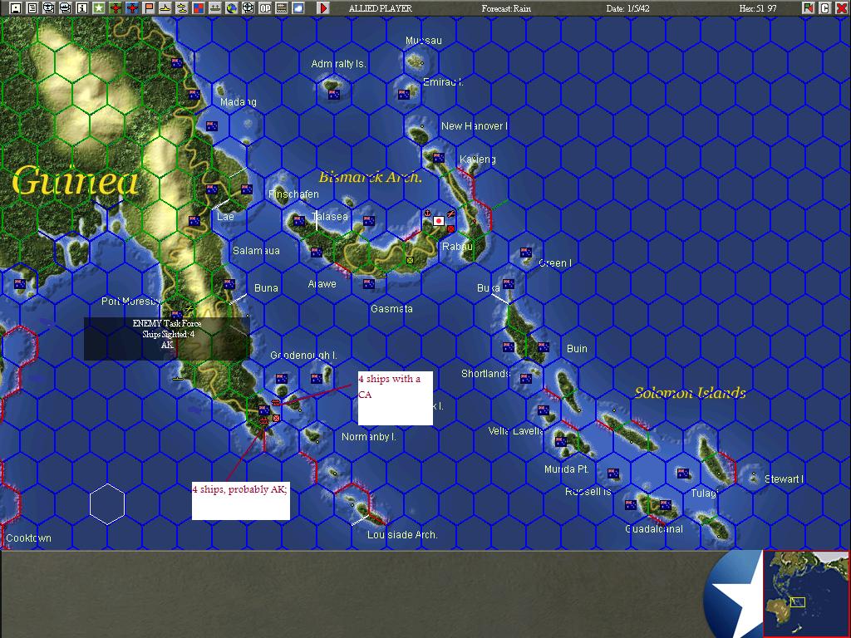The width and height of the screenshot is (851, 638).
Task: Select the Australian flag at Green I.
Action: (x=525, y=253)
